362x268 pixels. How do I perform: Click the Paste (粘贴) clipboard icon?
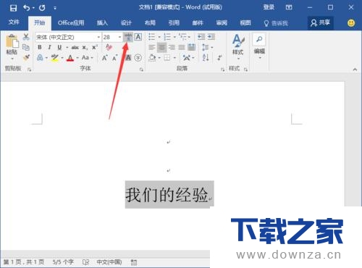click(12, 41)
